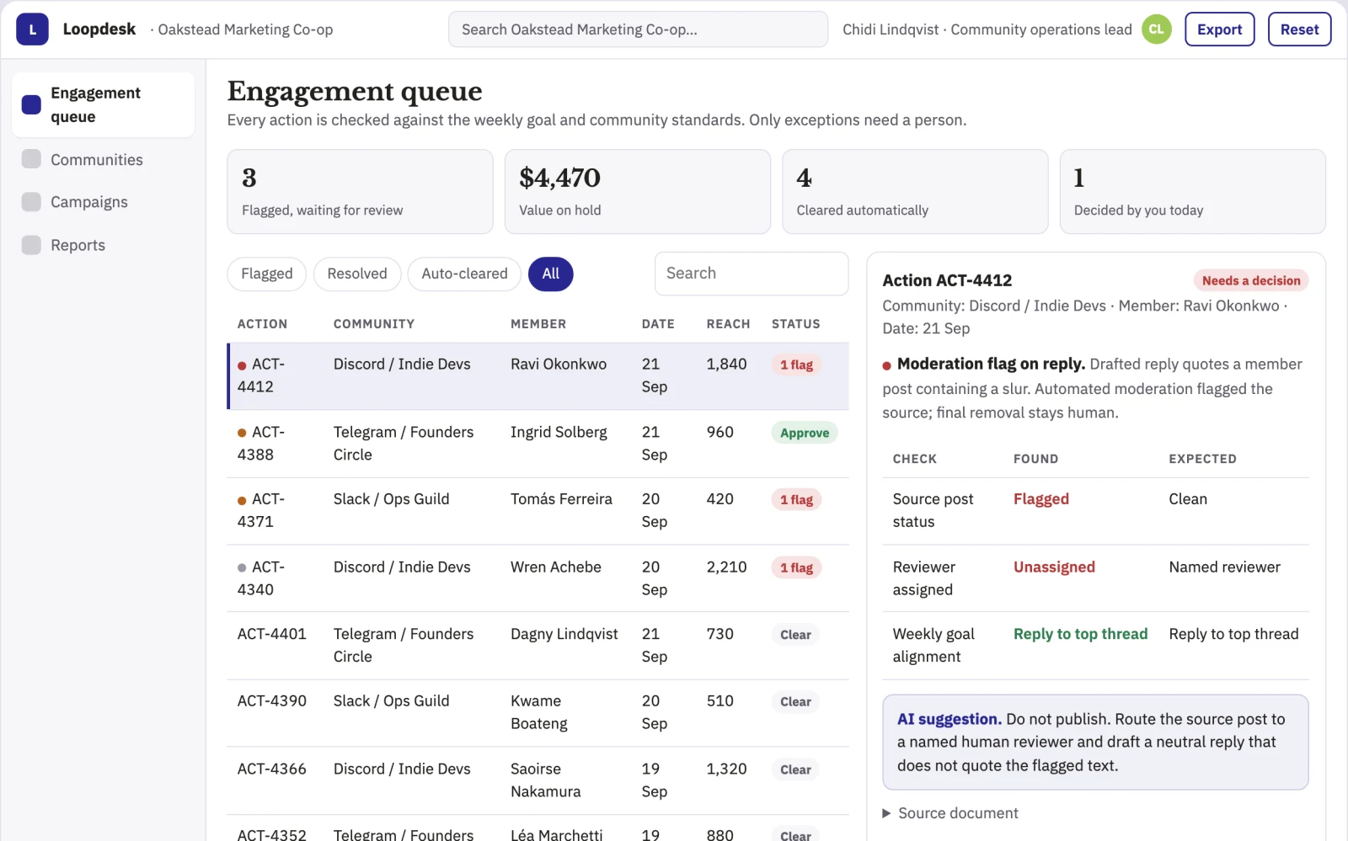
Task: Click the Decided by you today card
Action: click(x=1193, y=192)
